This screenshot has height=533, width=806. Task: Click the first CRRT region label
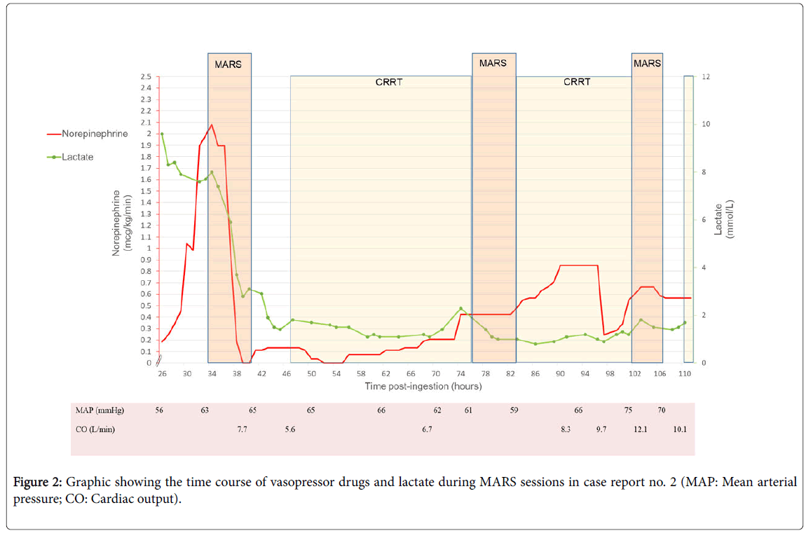[x=389, y=82]
